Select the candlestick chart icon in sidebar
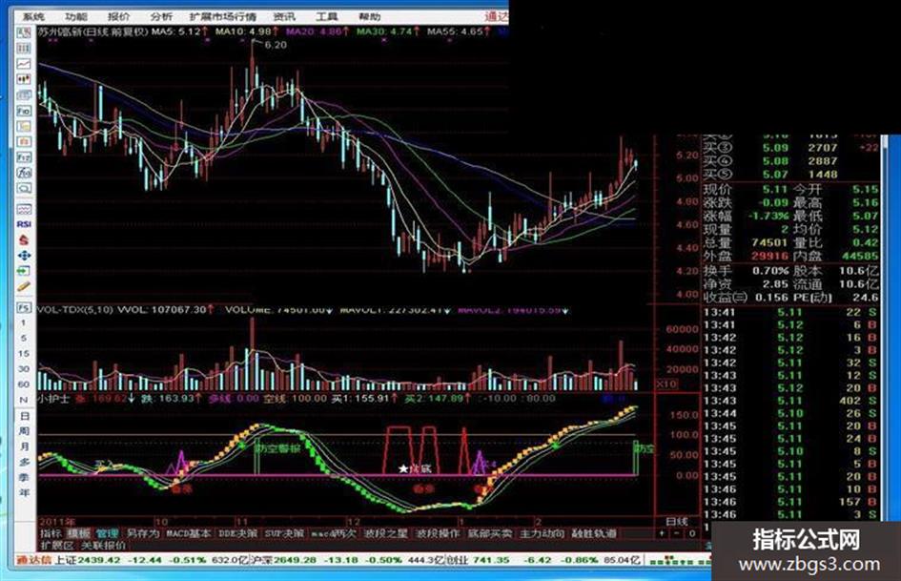This screenshot has width=901, height=581. point(24,79)
